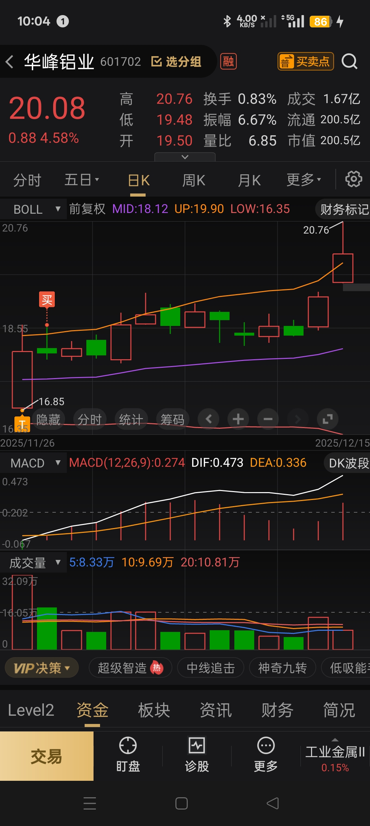370x826 pixels.
Task: Select 周K chart tab
Action: point(194,180)
